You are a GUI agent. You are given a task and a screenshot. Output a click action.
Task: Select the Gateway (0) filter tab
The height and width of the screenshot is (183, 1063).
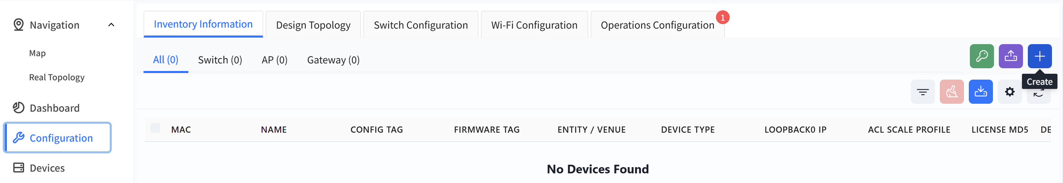333,60
